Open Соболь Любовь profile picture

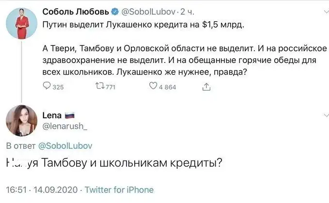pyautogui.click(x=19, y=22)
